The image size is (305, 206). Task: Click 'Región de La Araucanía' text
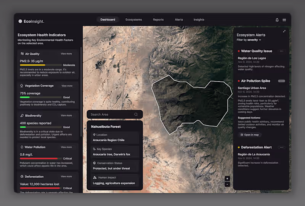click(x=254, y=154)
